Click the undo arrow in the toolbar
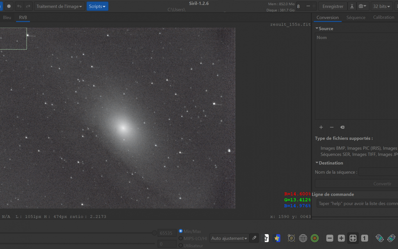 click(x=19, y=6)
